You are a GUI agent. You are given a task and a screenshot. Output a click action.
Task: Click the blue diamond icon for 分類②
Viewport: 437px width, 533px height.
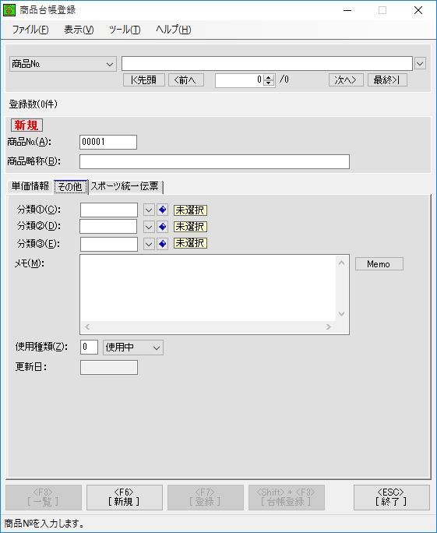(163, 227)
